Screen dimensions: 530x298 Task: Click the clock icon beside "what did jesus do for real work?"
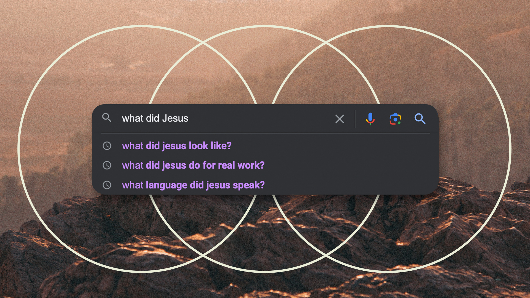coord(107,165)
